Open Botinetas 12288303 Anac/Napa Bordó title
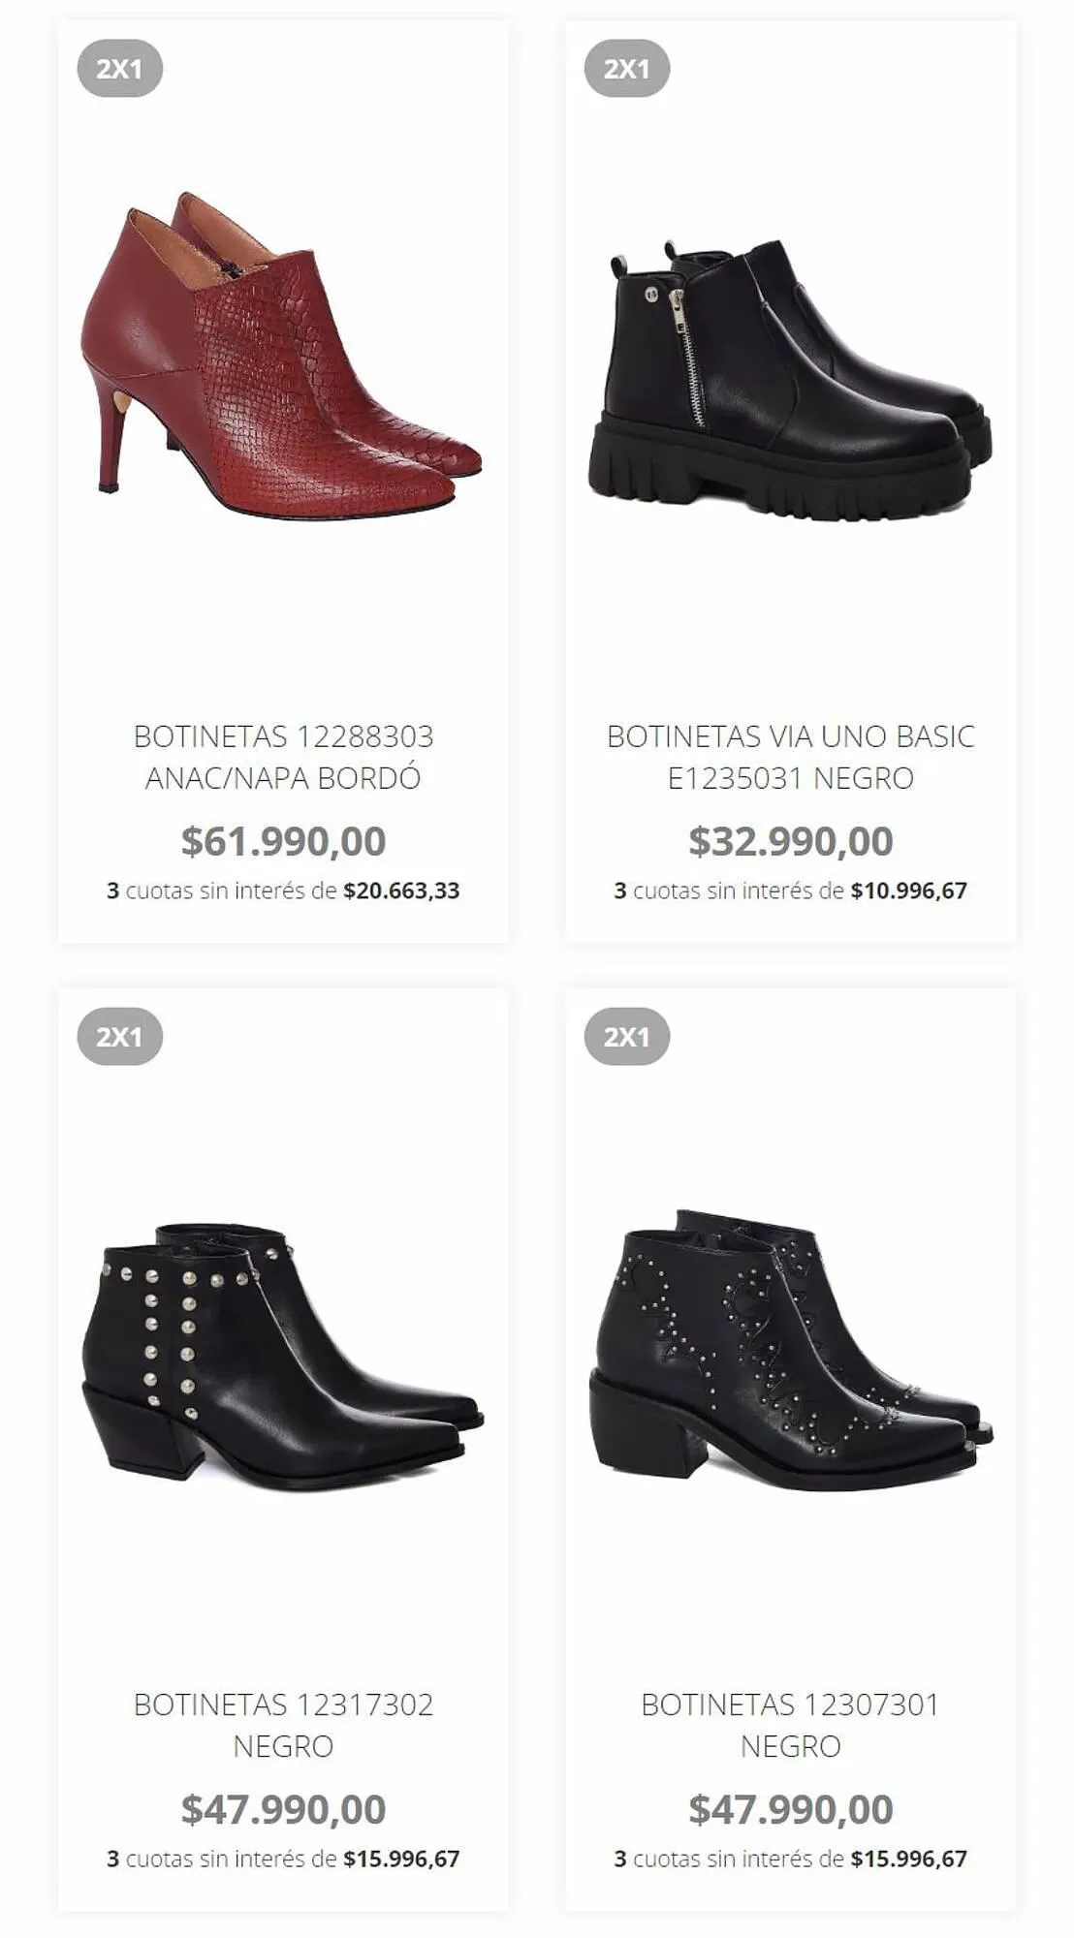 [x=283, y=757]
